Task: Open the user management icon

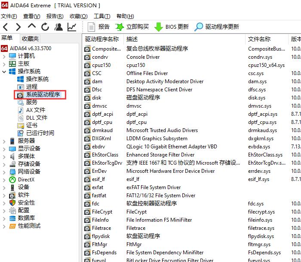Action: tap(58, 27)
